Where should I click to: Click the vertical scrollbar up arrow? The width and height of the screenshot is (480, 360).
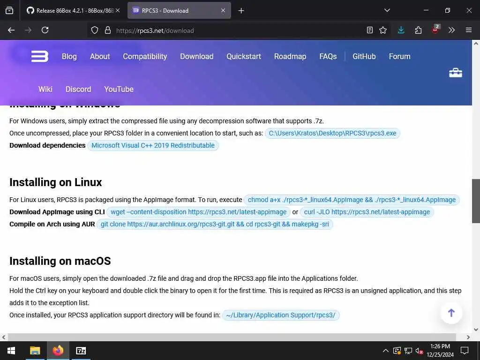click(x=476, y=44)
